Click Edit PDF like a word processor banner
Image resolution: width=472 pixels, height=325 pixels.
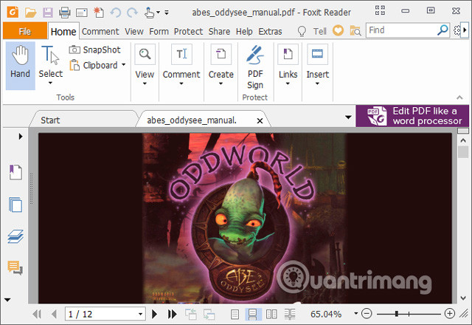(412, 116)
